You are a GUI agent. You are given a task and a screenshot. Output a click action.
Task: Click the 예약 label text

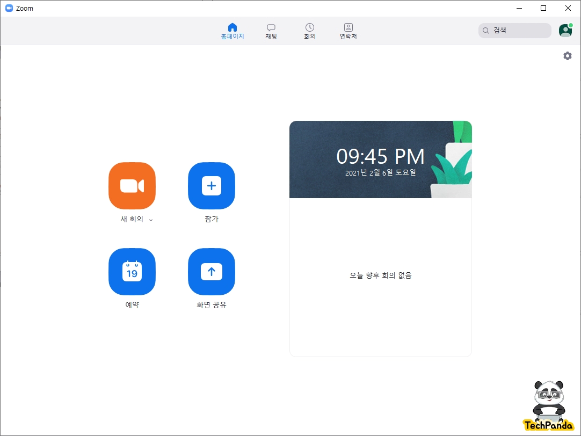tap(132, 305)
